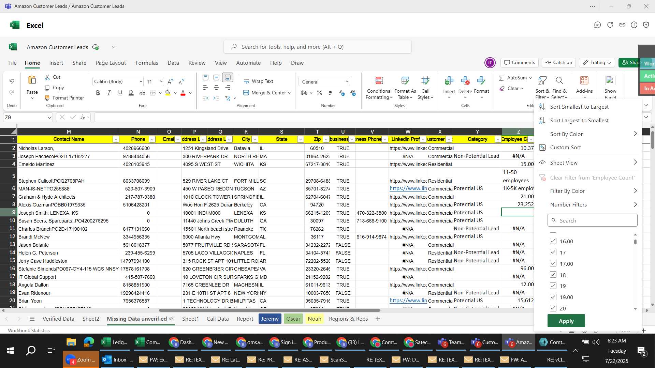Open LinkedIn link in row 6
655x368 pixels.
click(x=408, y=188)
